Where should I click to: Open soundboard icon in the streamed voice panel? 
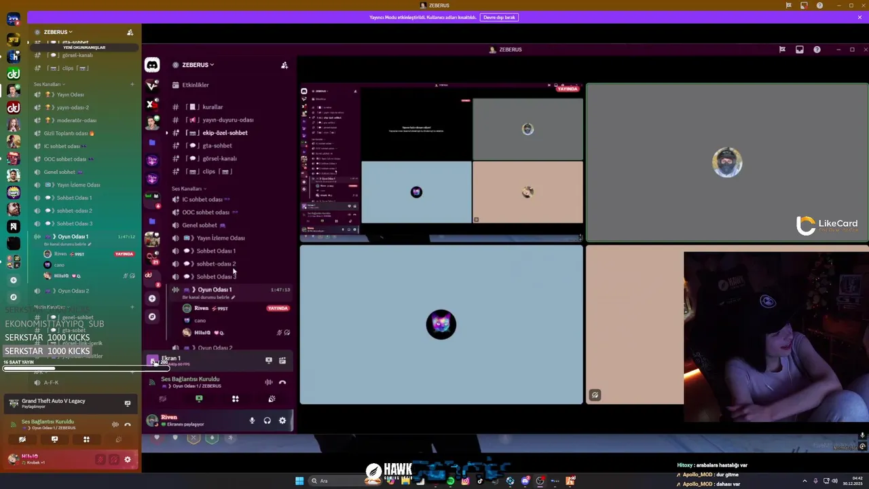tap(272, 399)
